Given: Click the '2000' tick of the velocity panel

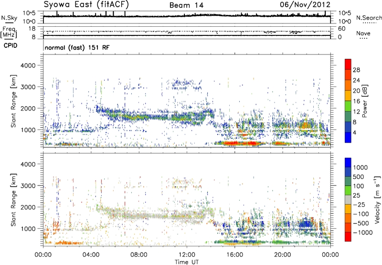Looking at the screenshot, I should pyautogui.click(x=28, y=207).
